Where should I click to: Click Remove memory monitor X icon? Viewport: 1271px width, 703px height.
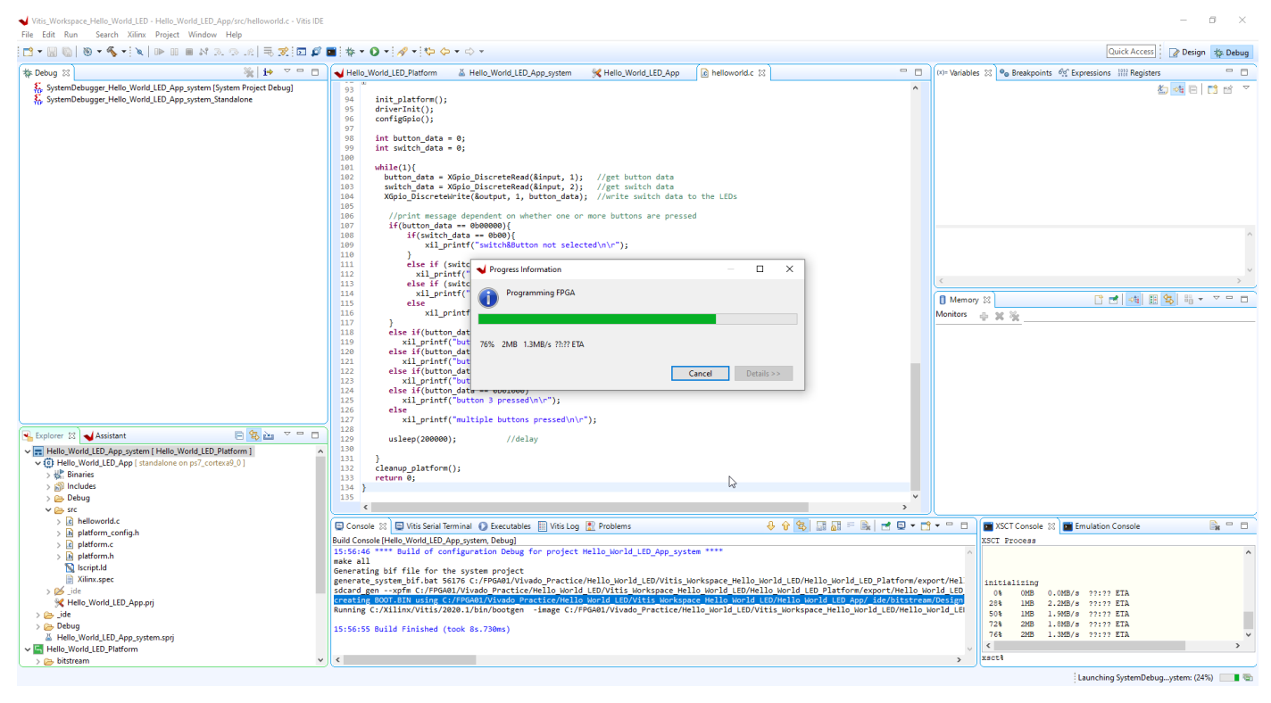point(1000,316)
